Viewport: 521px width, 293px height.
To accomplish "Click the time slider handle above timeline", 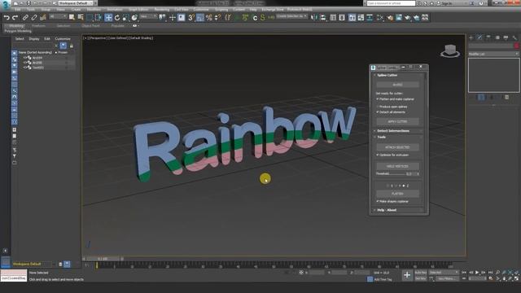I will (x=103, y=259).
